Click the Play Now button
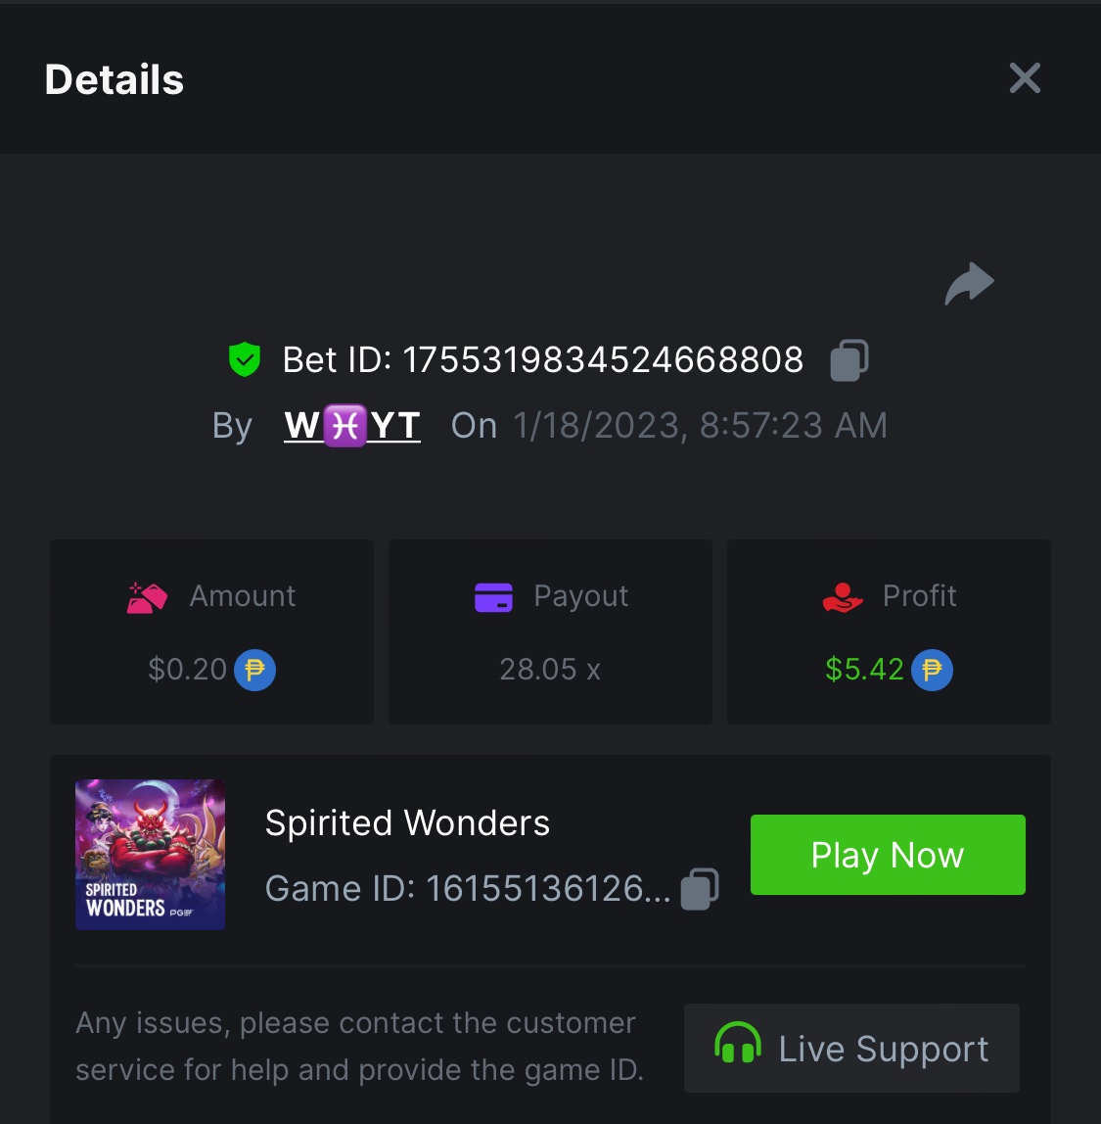This screenshot has width=1101, height=1124. pos(888,855)
